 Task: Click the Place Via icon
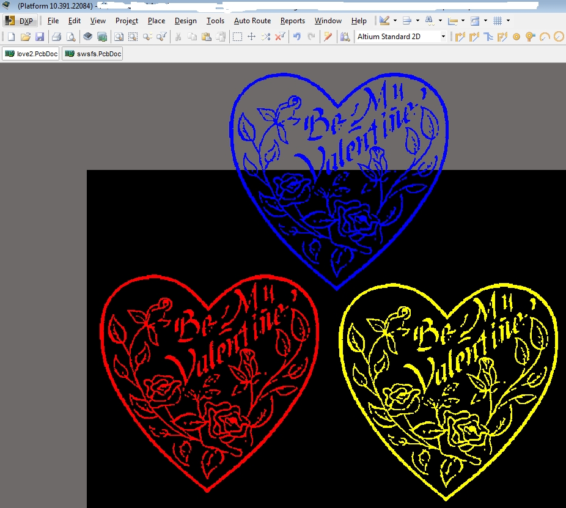tap(531, 37)
